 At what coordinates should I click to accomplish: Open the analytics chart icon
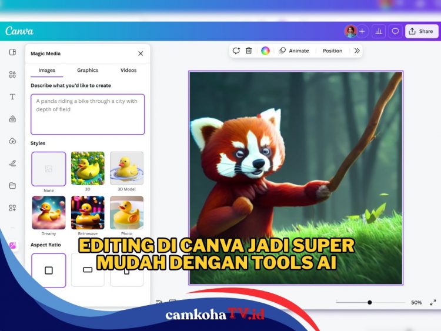[379, 31]
